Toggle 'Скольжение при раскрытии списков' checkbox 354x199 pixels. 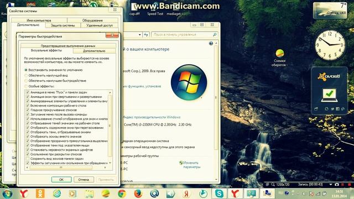point(28,154)
